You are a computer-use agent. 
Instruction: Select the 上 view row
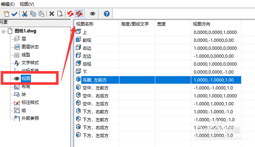point(158,32)
